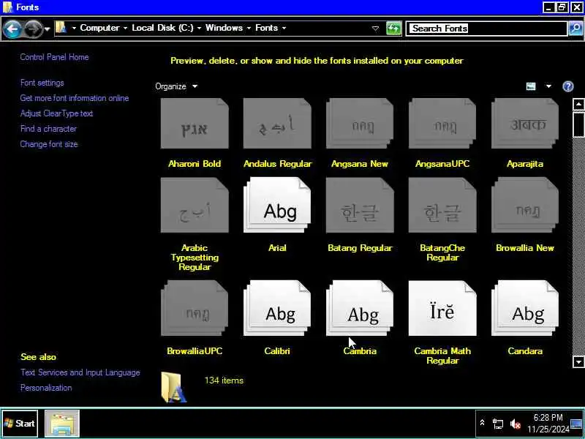The image size is (585, 439).
Task: Refresh the Fonts folder
Action: (x=393, y=29)
